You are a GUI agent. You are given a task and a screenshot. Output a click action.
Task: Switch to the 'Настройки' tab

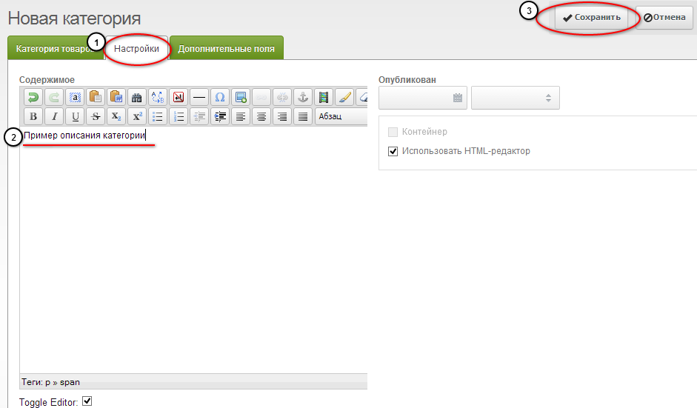[136, 49]
